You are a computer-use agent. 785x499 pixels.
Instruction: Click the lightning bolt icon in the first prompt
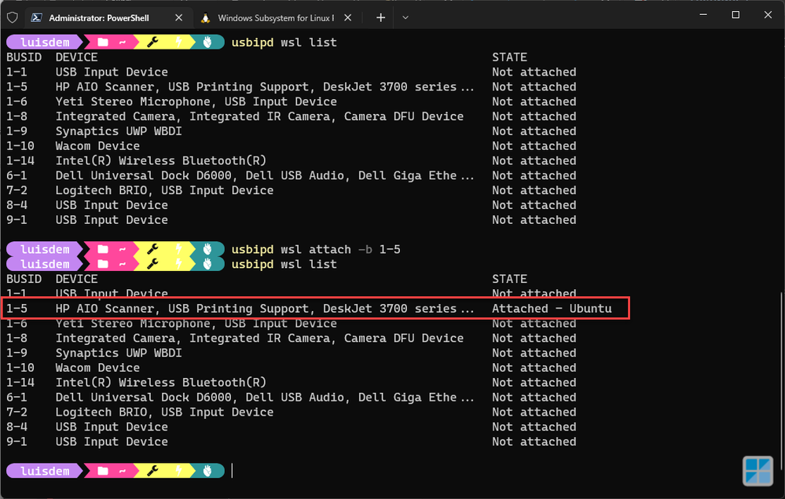pos(178,42)
